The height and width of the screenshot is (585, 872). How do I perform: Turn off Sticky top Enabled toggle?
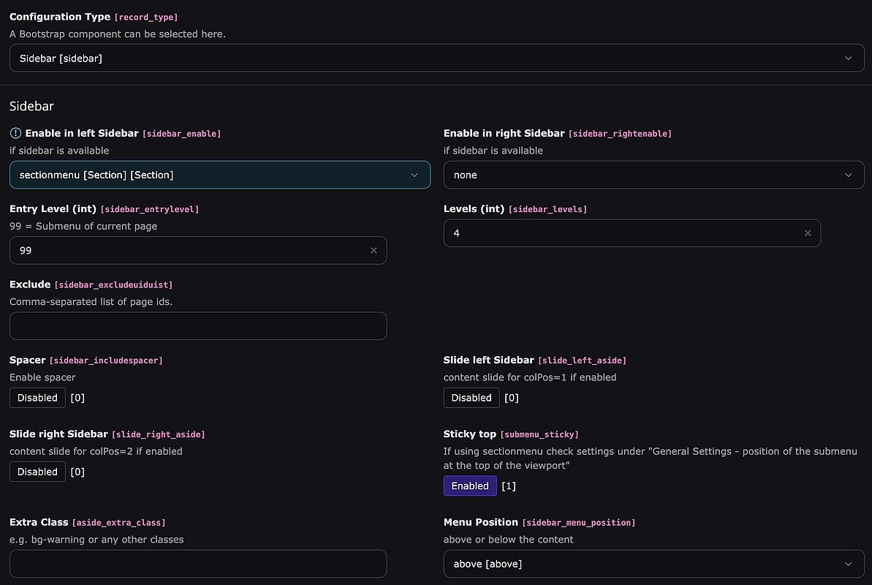(470, 486)
